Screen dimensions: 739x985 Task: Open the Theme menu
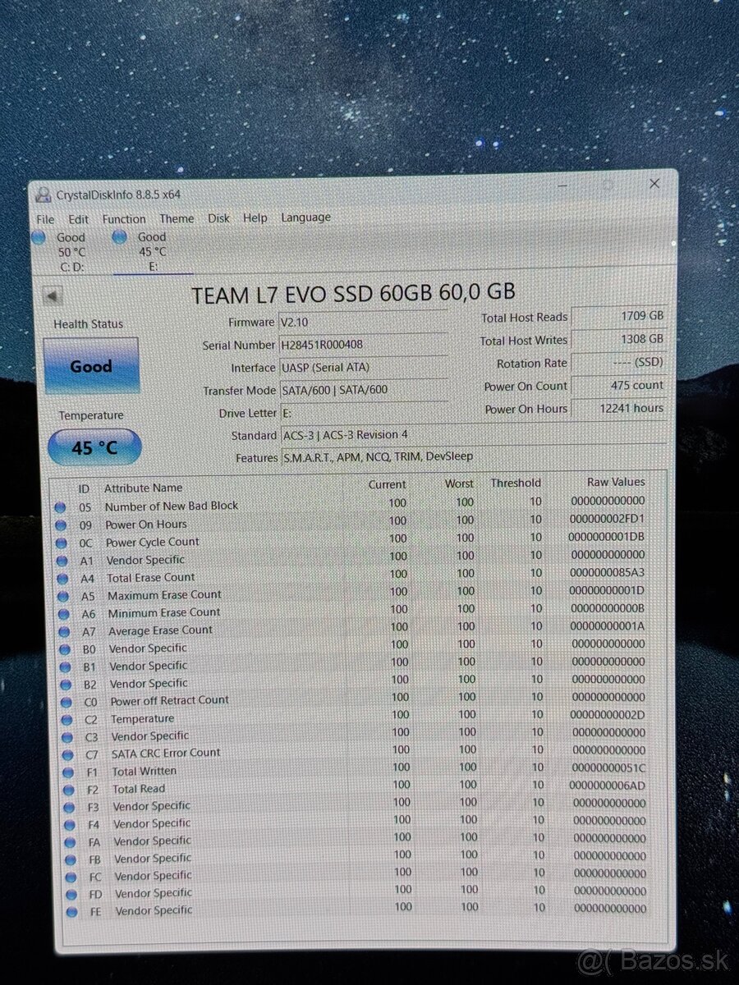pyautogui.click(x=177, y=218)
